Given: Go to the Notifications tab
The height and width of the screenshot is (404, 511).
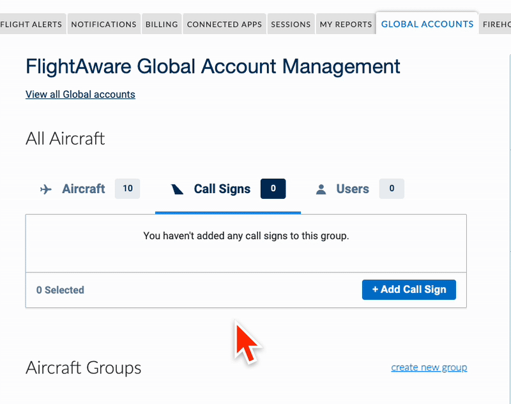Looking at the screenshot, I should click(104, 24).
